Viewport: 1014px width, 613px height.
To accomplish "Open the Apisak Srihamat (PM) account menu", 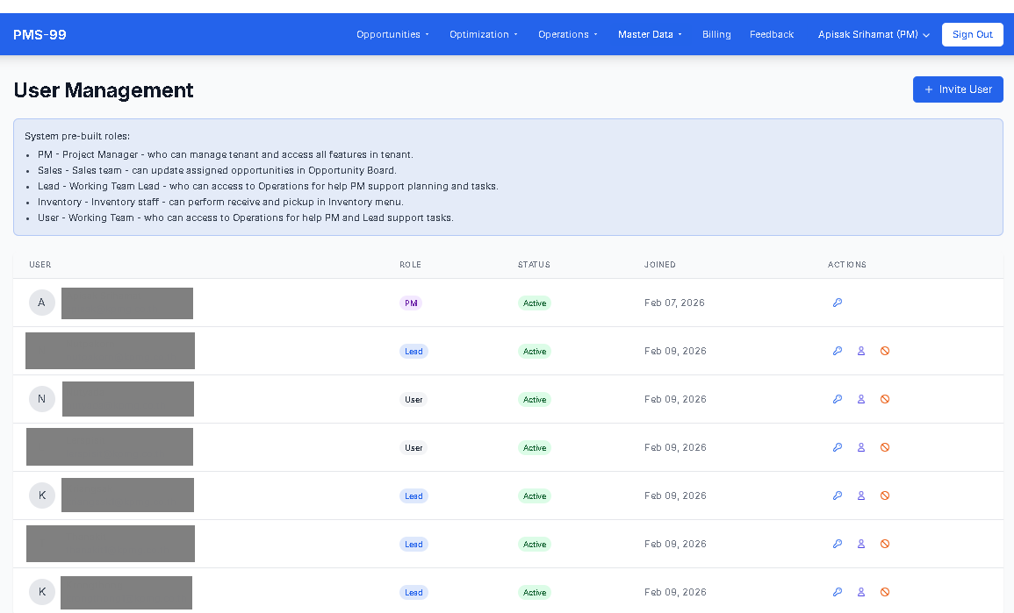I will 874,34.
